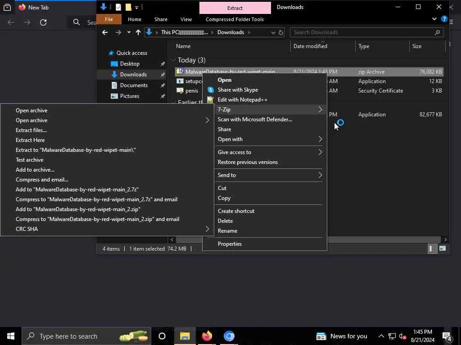Click the magnifier icon in Search Downloads
This screenshot has width=461, height=345.
(437, 32)
